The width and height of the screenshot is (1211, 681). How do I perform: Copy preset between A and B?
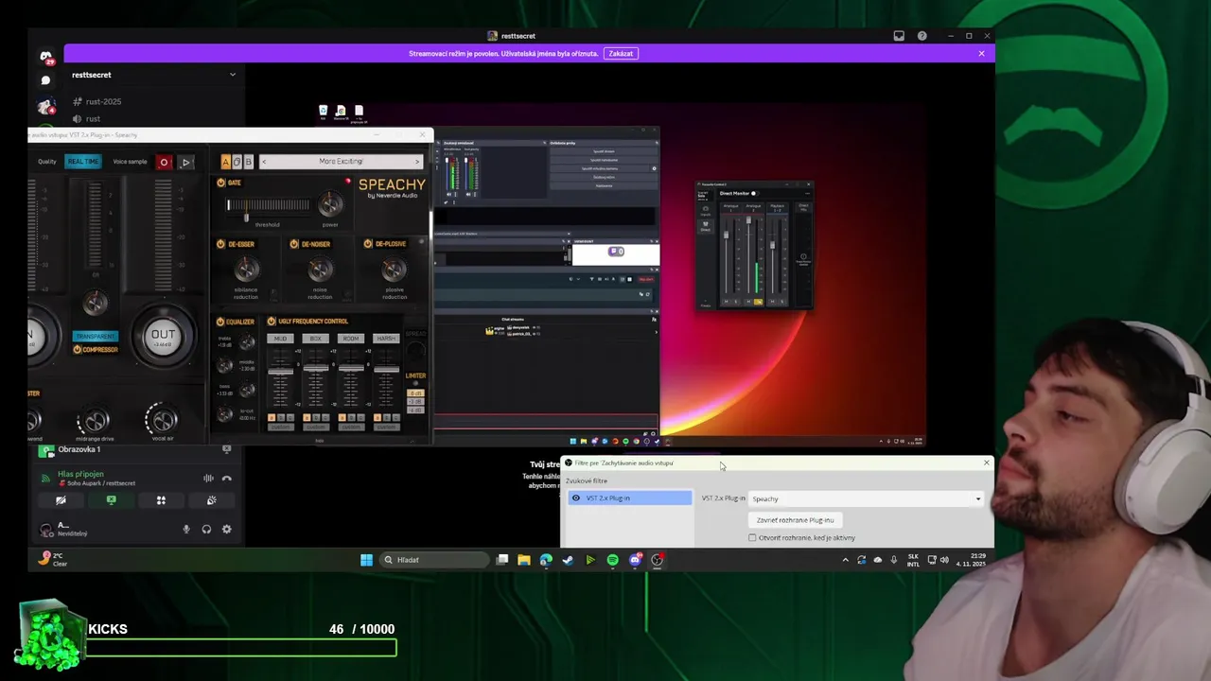(237, 162)
